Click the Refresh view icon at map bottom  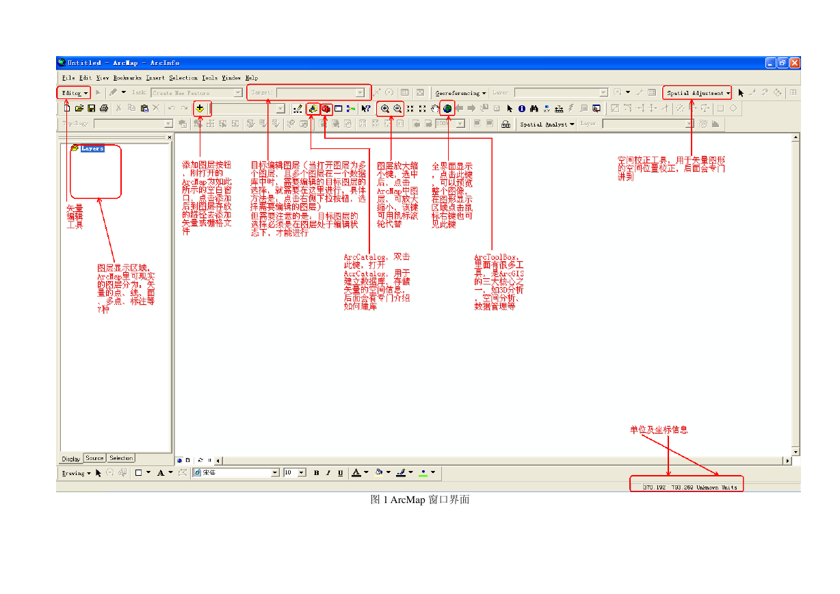201,461
